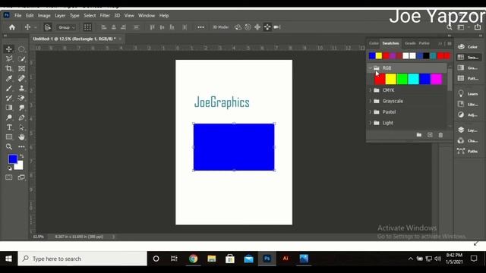Open the collapsed Layers panel button

[x=468, y=130]
